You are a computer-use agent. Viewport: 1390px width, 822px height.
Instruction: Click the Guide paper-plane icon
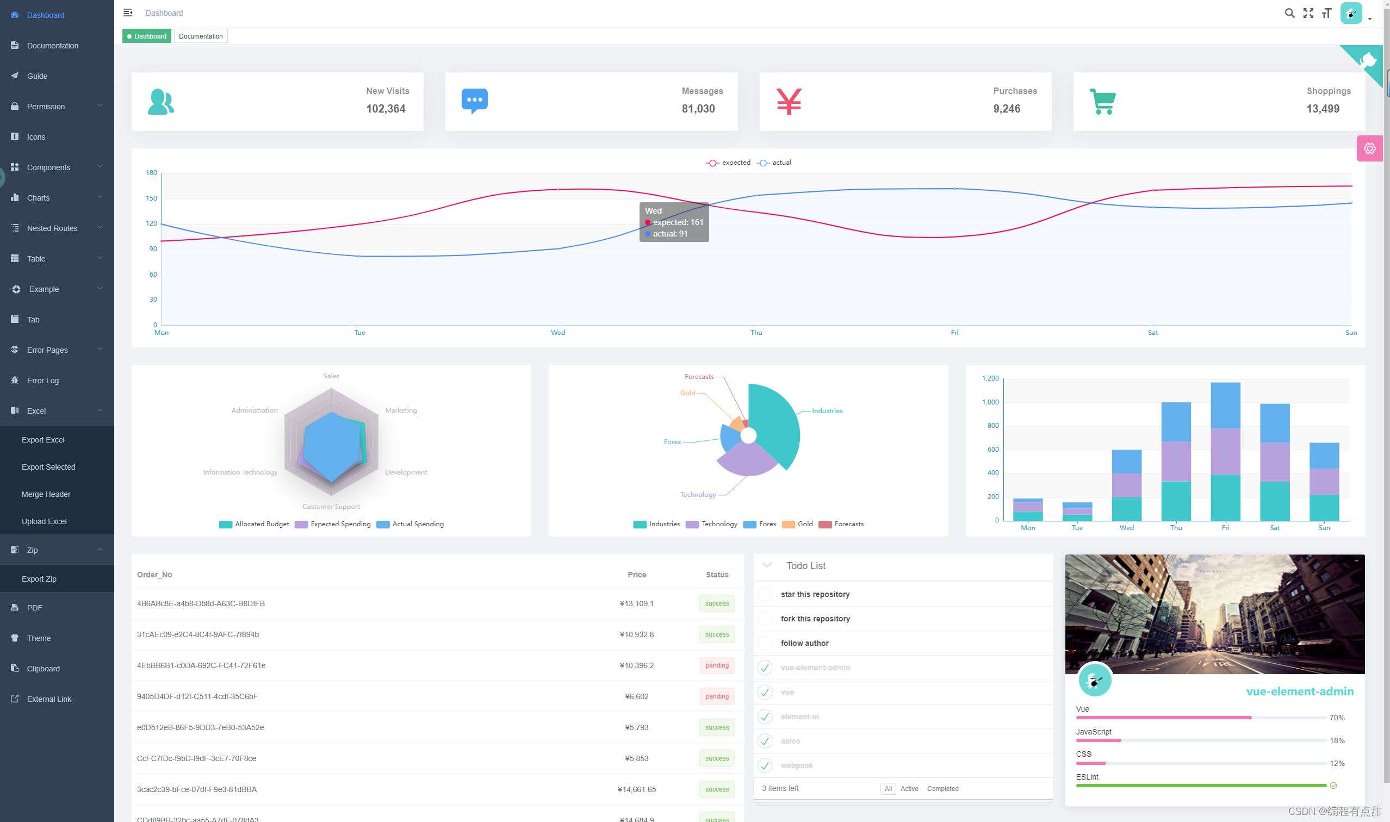coord(15,76)
